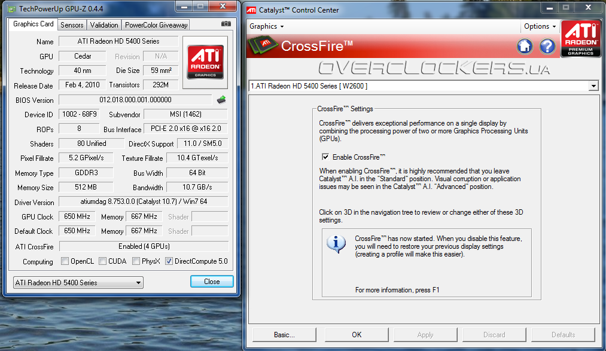Click the GPU field showing Cedar
Screen dimensions: 606x351
pyautogui.click(x=83, y=56)
